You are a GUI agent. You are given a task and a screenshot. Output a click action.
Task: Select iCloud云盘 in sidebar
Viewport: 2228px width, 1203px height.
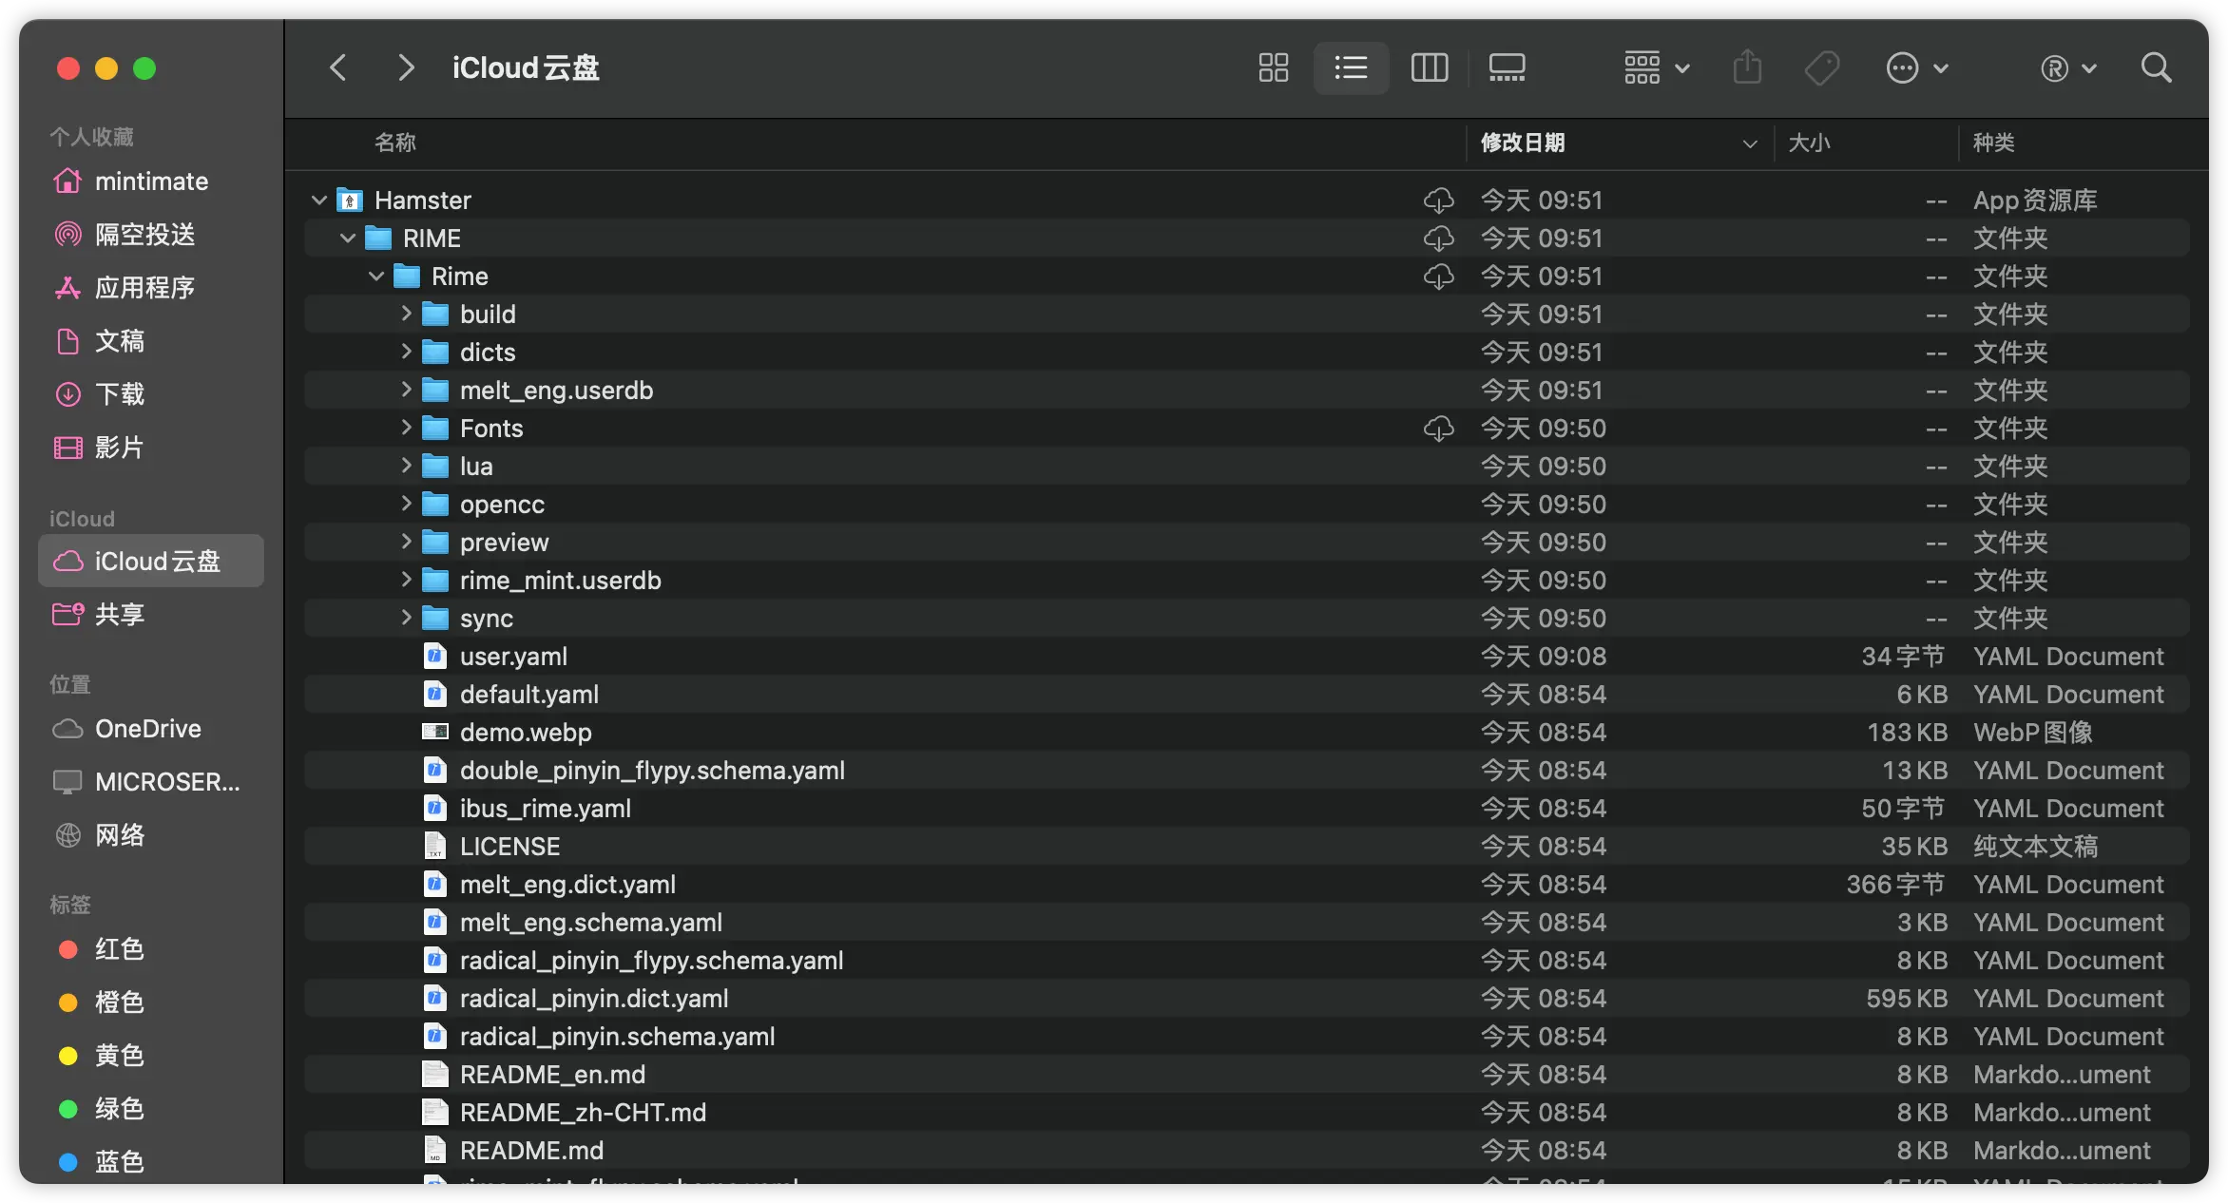pyautogui.click(x=151, y=561)
